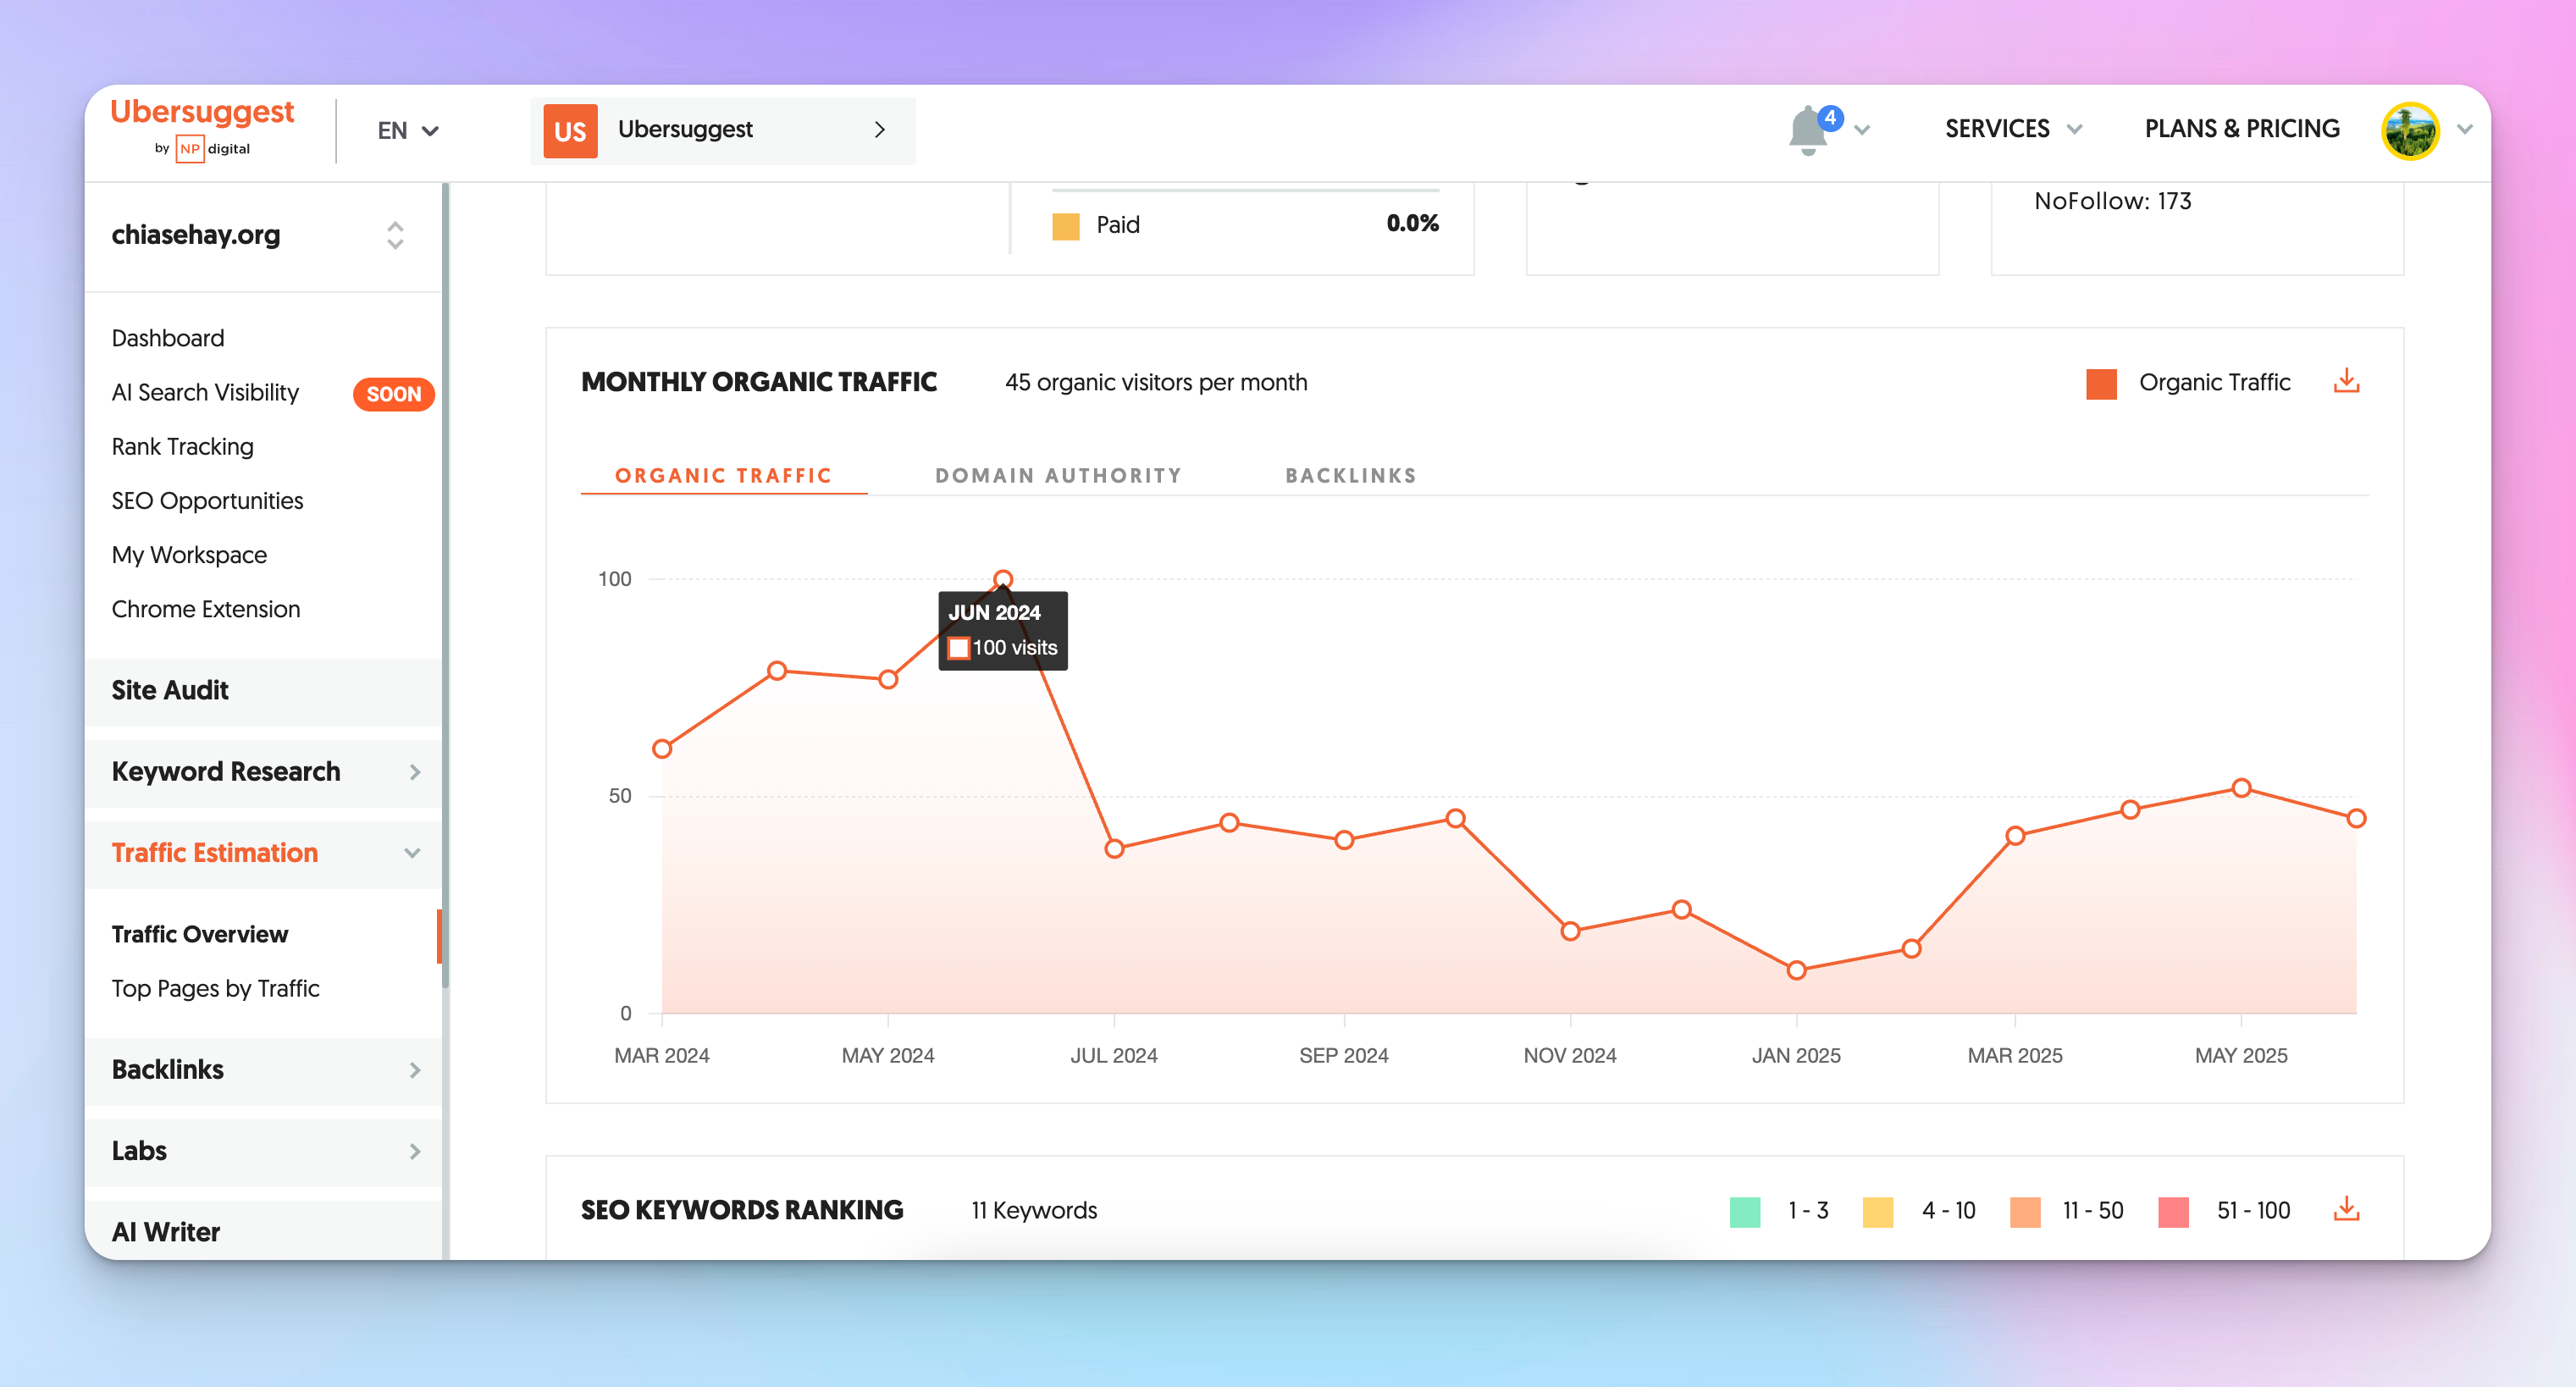Image resolution: width=2576 pixels, height=1387 pixels.
Task: Go to Dashboard in the sidebar
Action: coord(168,338)
